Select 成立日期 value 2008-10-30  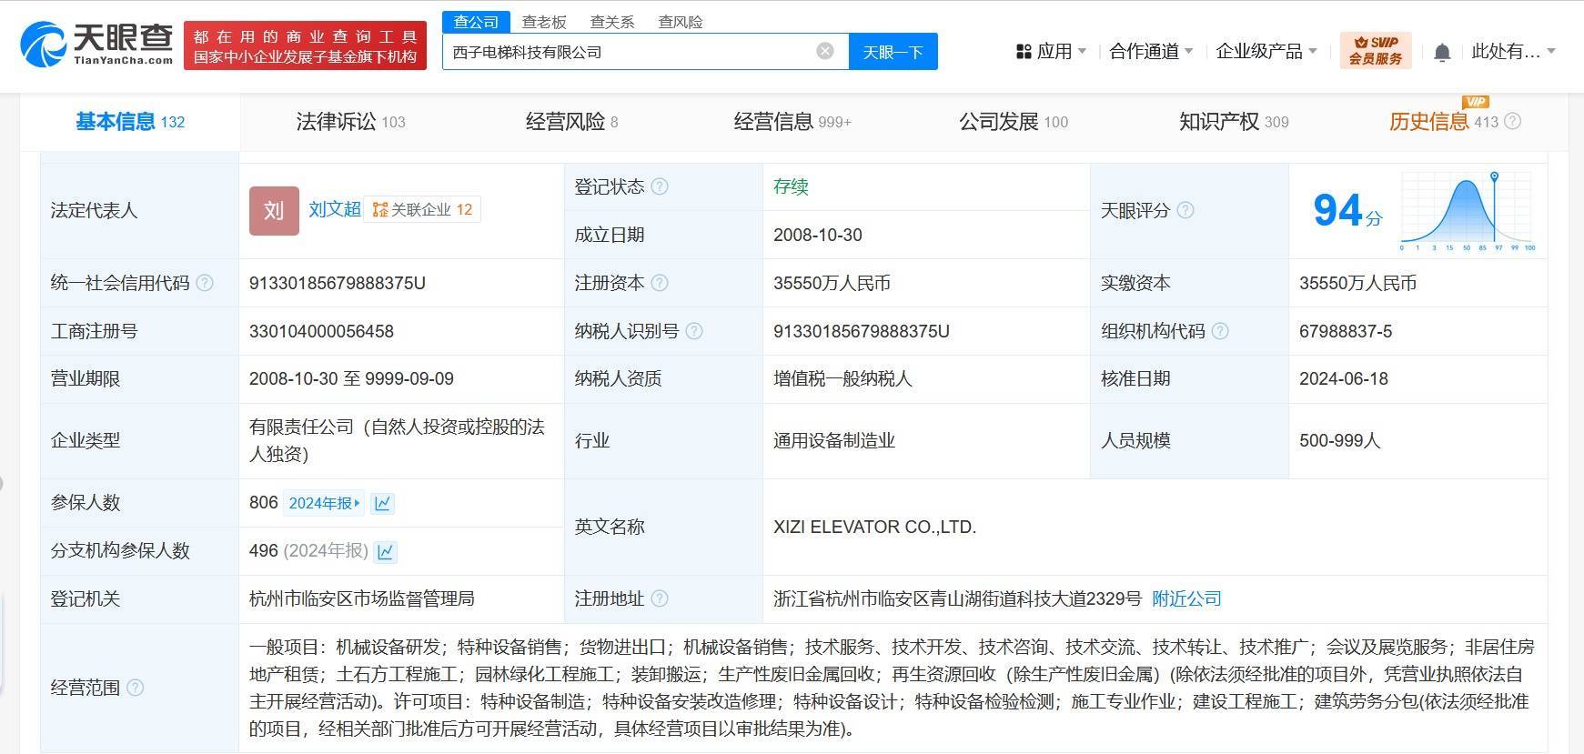[x=818, y=235]
